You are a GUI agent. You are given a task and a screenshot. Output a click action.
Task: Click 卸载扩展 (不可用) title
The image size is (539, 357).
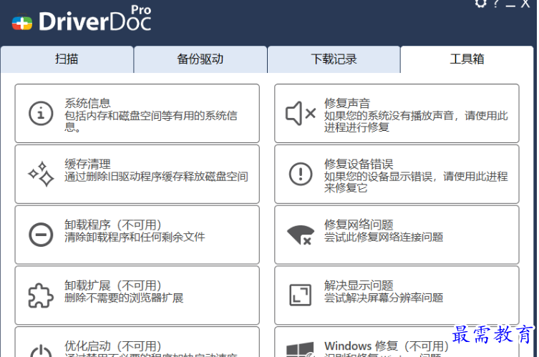coord(113,285)
